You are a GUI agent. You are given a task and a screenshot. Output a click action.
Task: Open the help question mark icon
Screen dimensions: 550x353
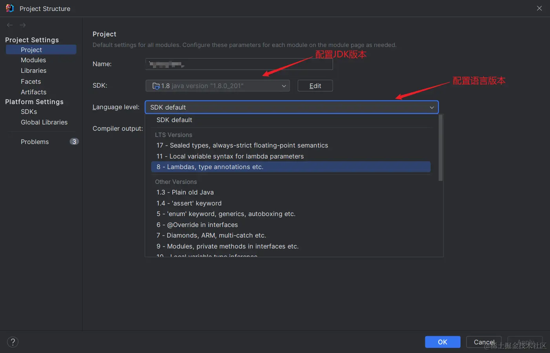click(13, 342)
